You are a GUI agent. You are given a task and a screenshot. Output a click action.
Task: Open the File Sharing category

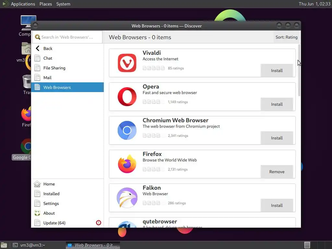pos(67,68)
